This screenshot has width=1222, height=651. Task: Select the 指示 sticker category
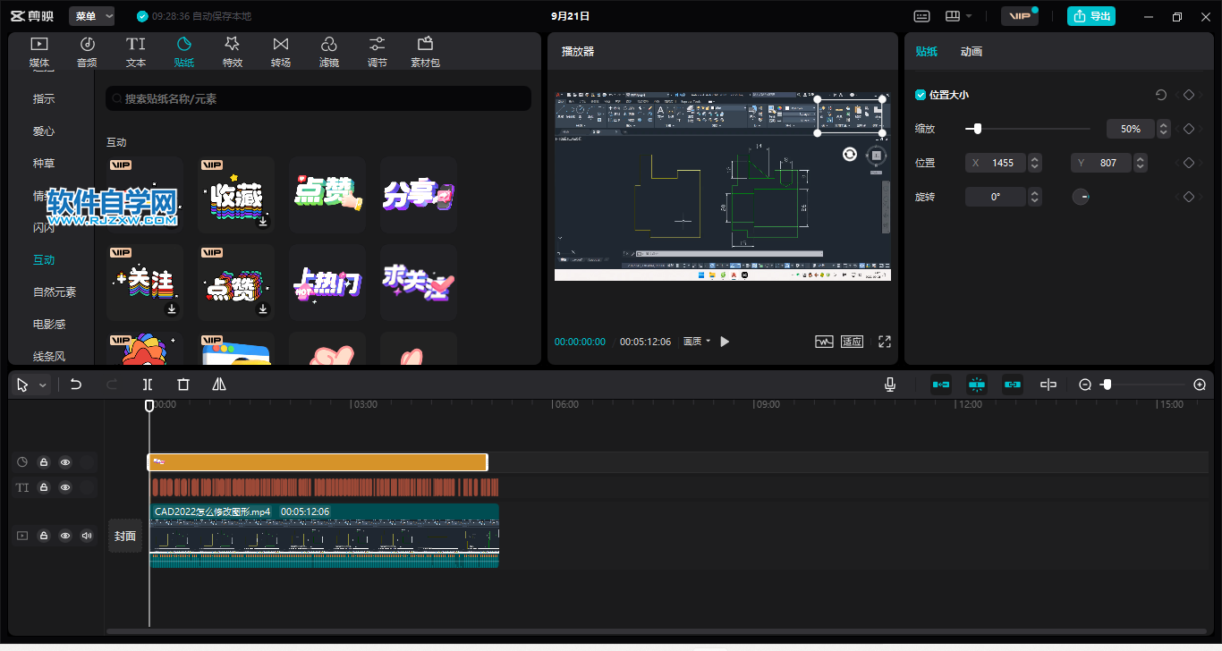click(44, 99)
